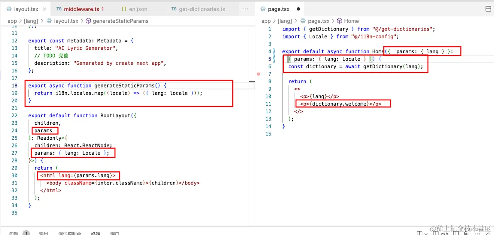Click line number 18 in layout.tsx gutter
This screenshot has height=235, width=494.
pyautogui.click(x=14, y=86)
